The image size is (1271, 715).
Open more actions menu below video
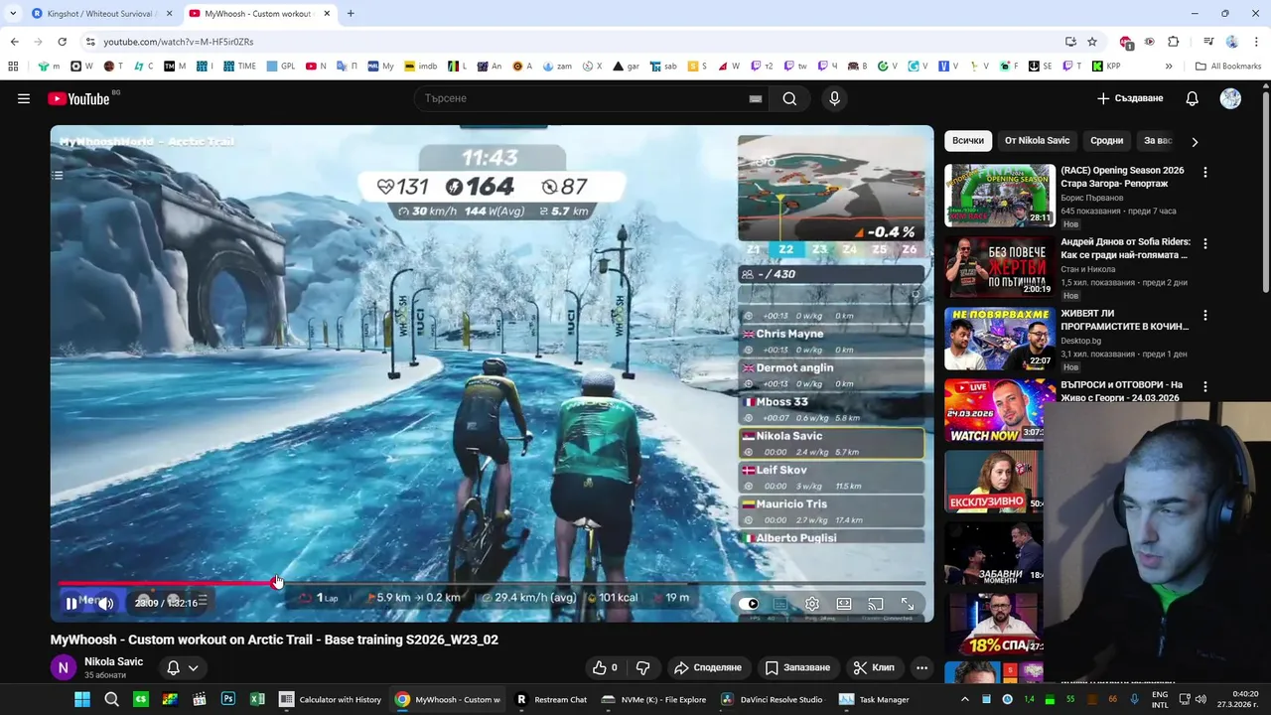click(x=921, y=667)
